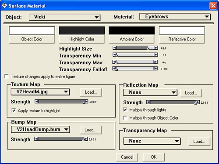Open the Reflection Map dropdown showing None
219x164 pixels.
(x=150, y=92)
